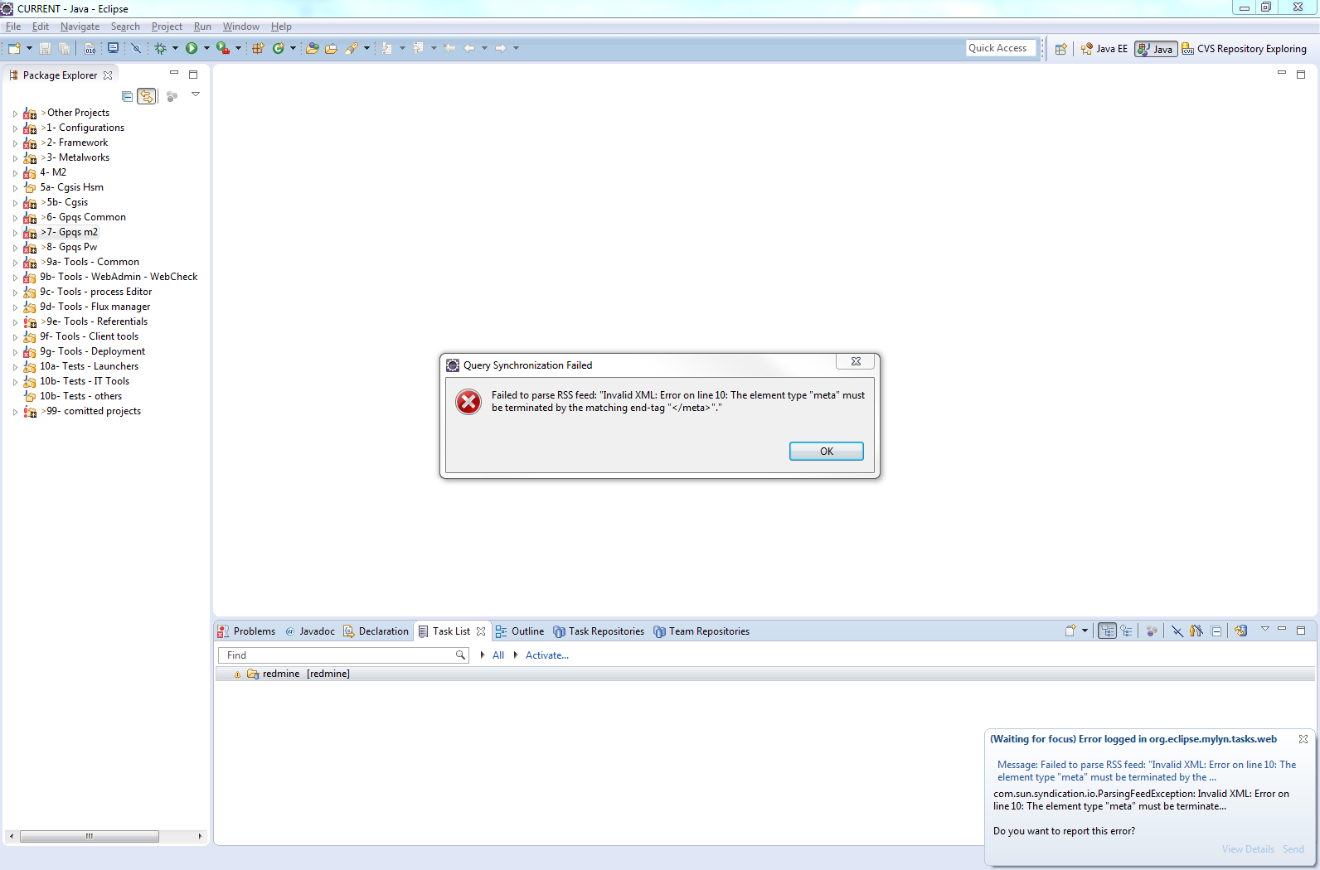Select the redmine [redmine] query row
Image resolution: width=1320 pixels, height=870 pixels.
(x=764, y=674)
